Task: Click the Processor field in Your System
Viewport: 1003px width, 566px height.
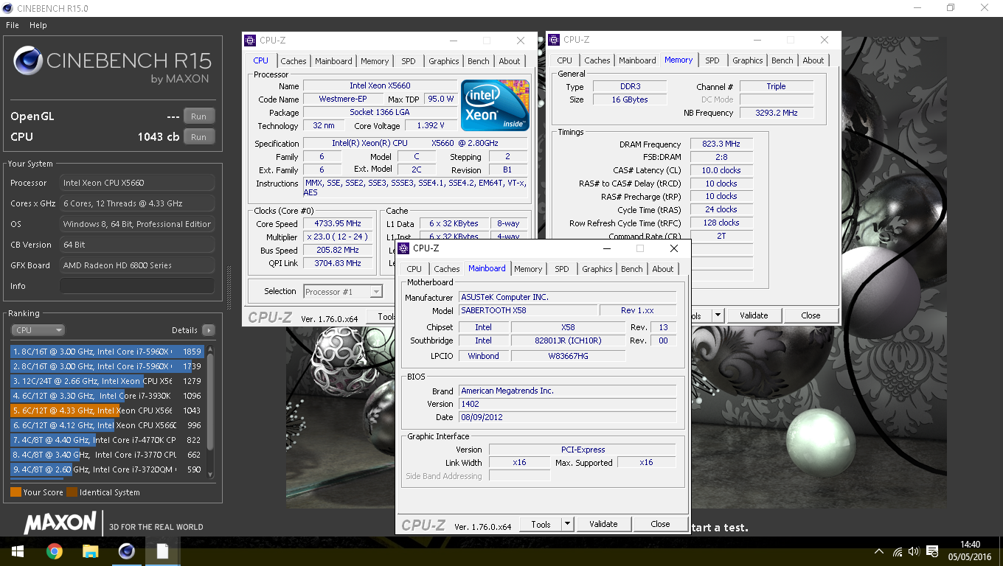Action: [x=137, y=183]
